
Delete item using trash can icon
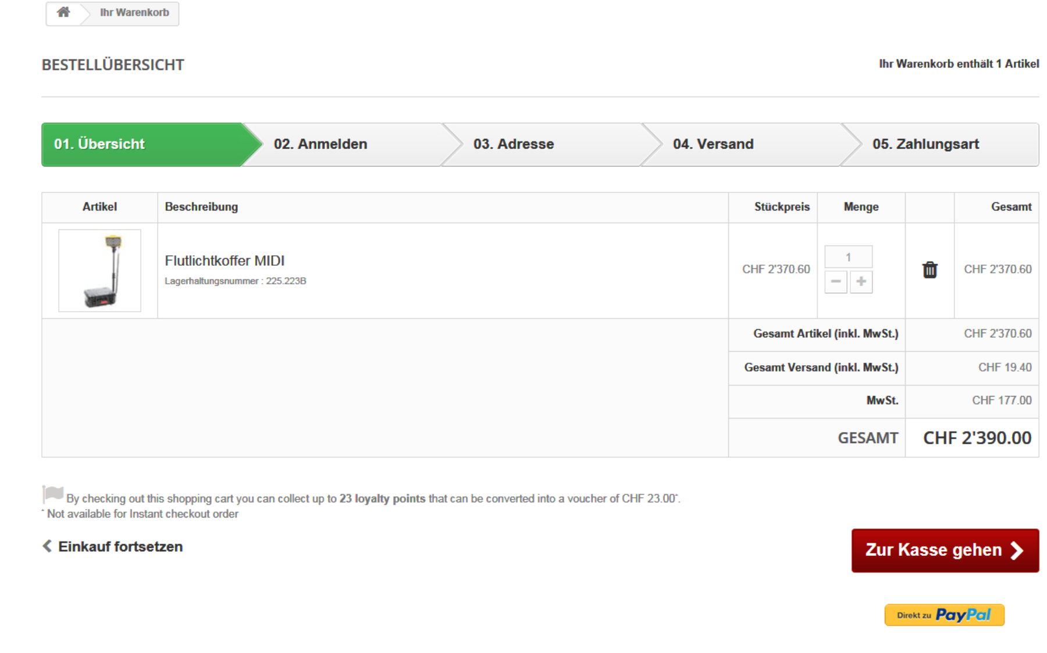[930, 270]
